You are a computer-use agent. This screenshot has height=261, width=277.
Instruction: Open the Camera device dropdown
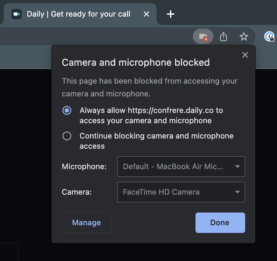[x=181, y=192]
